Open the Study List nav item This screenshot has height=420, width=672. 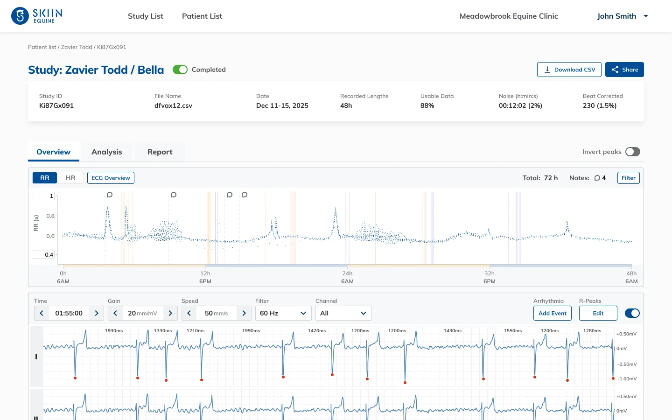click(x=146, y=16)
